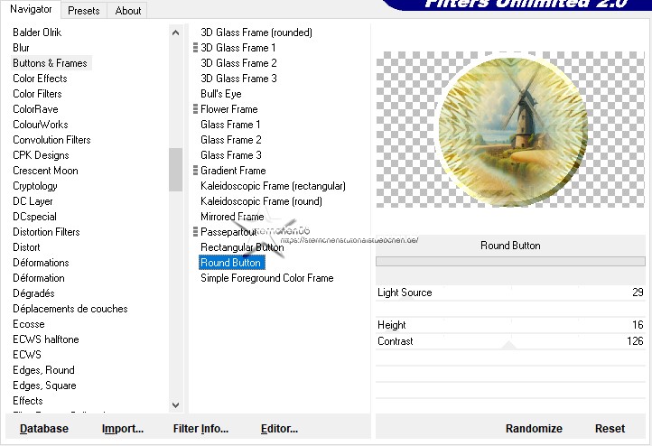Choose 3D Glass Frame 1 filter
Image resolution: width=652 pixels, height=446 pixels.
[238, 48]
